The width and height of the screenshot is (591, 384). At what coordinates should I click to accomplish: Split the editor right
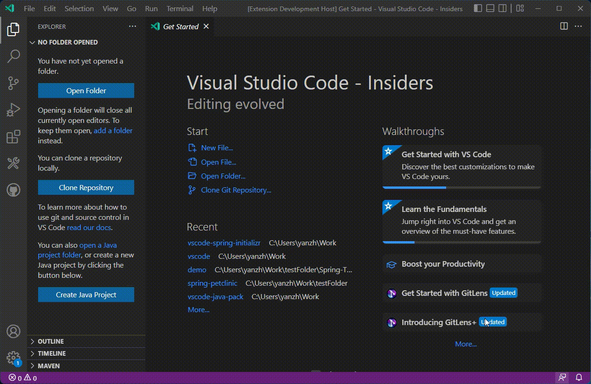point(564,26)
